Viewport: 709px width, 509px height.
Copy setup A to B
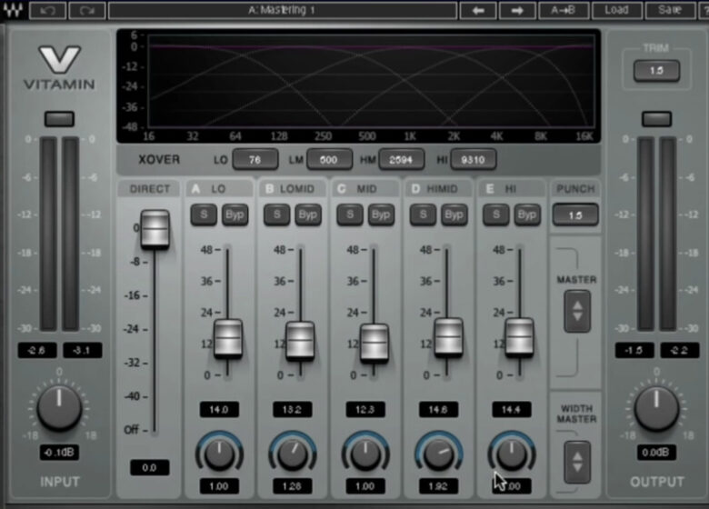564,10
